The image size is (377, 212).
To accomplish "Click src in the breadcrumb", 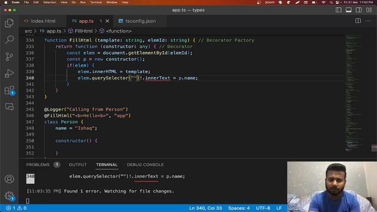I will 28,31.
